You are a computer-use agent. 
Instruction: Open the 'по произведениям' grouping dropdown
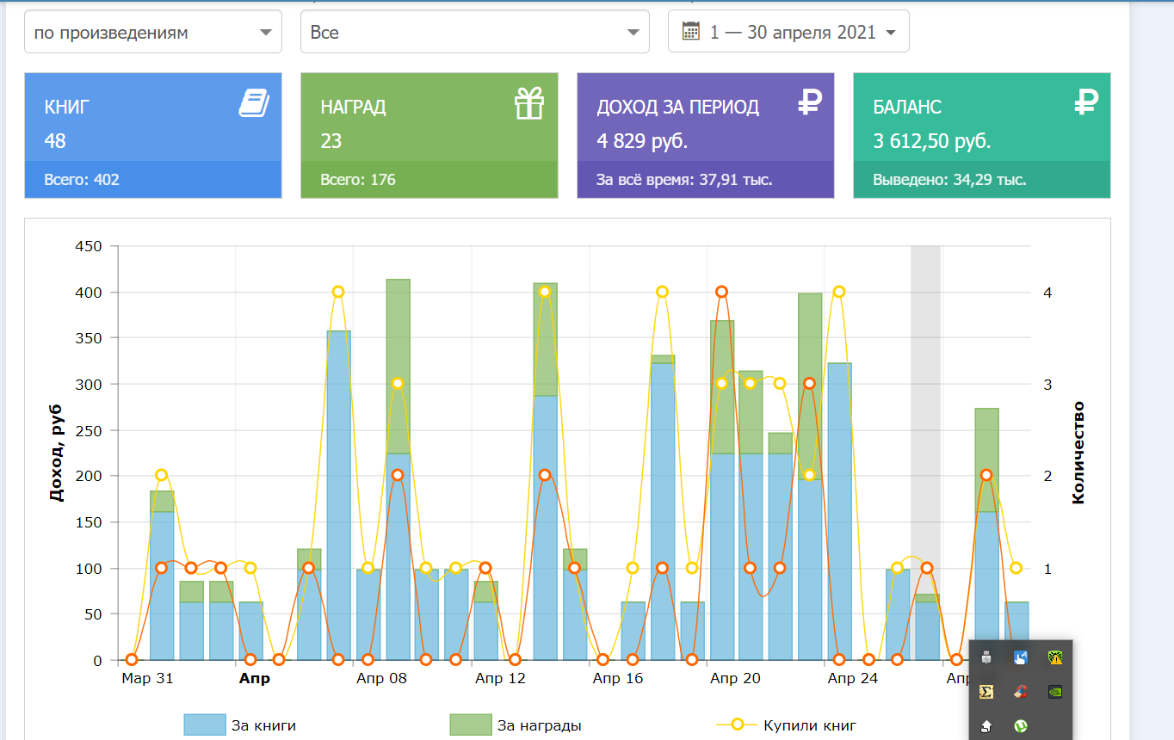(153, 33)
